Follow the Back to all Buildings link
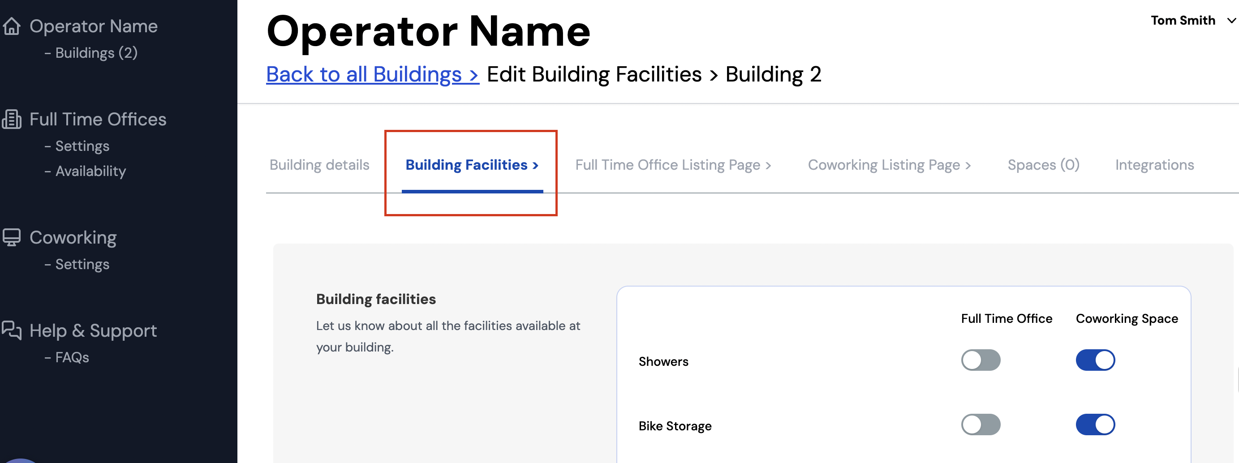This screenshot has width=1239, height=463. click(373, 74)
